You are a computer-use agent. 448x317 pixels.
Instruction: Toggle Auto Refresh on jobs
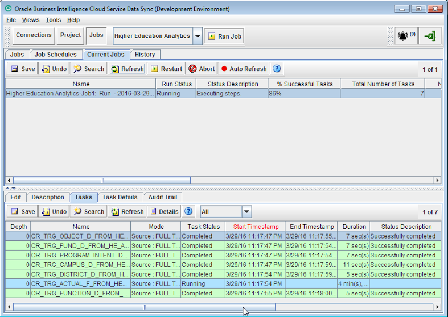[244, 69]
